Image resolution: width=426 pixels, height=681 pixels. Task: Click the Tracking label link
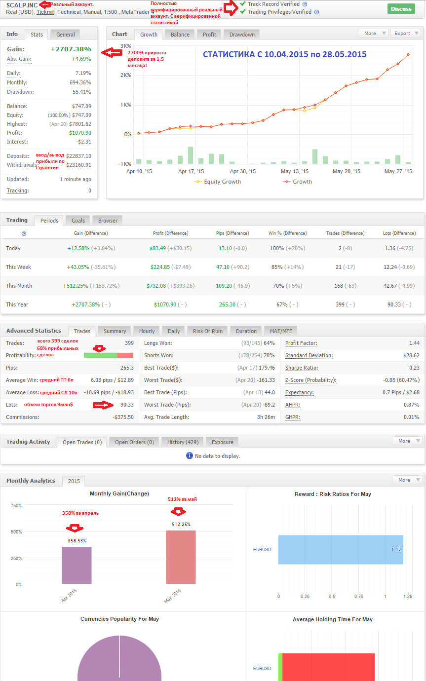(x=17, y=190)
